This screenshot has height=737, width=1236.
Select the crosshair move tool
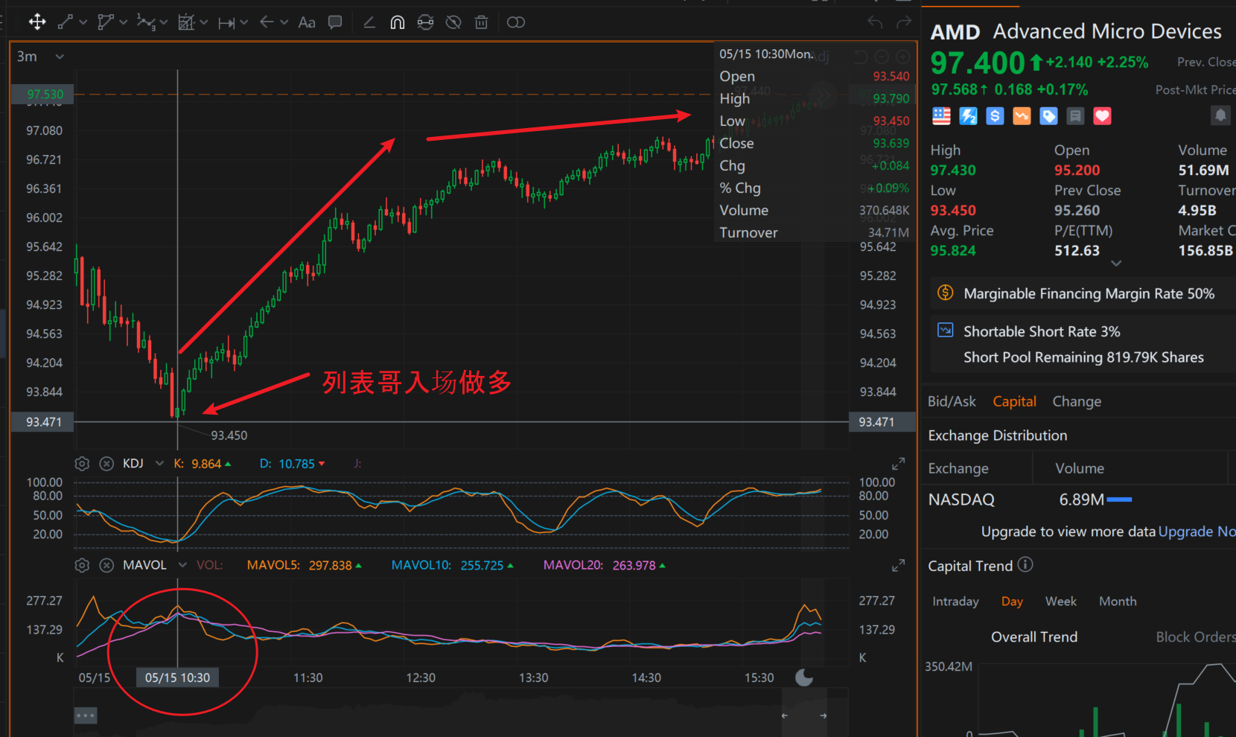(x=37, y=22)
